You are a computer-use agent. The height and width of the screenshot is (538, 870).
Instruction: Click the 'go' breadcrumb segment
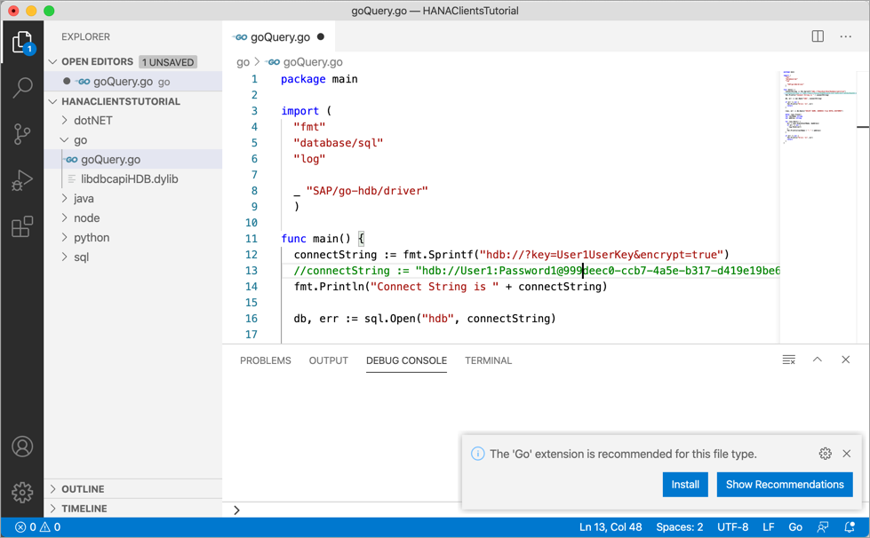pyautogui.click(x=243, y=62)
